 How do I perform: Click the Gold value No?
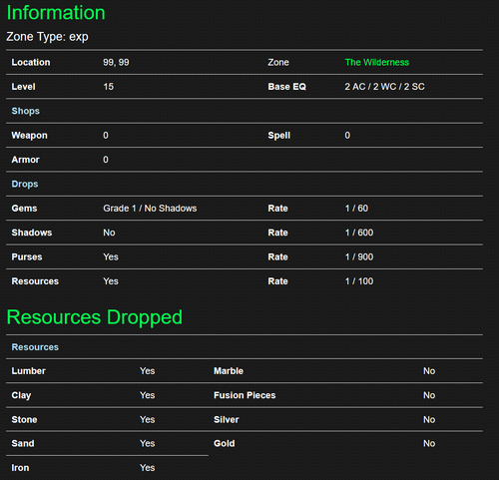[x=429, y=443]
